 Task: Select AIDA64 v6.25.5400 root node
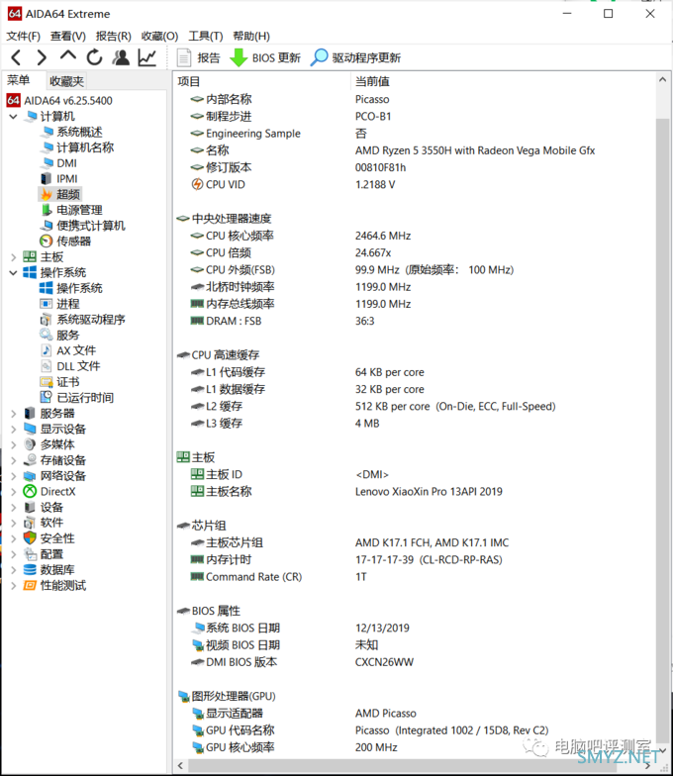59,101
